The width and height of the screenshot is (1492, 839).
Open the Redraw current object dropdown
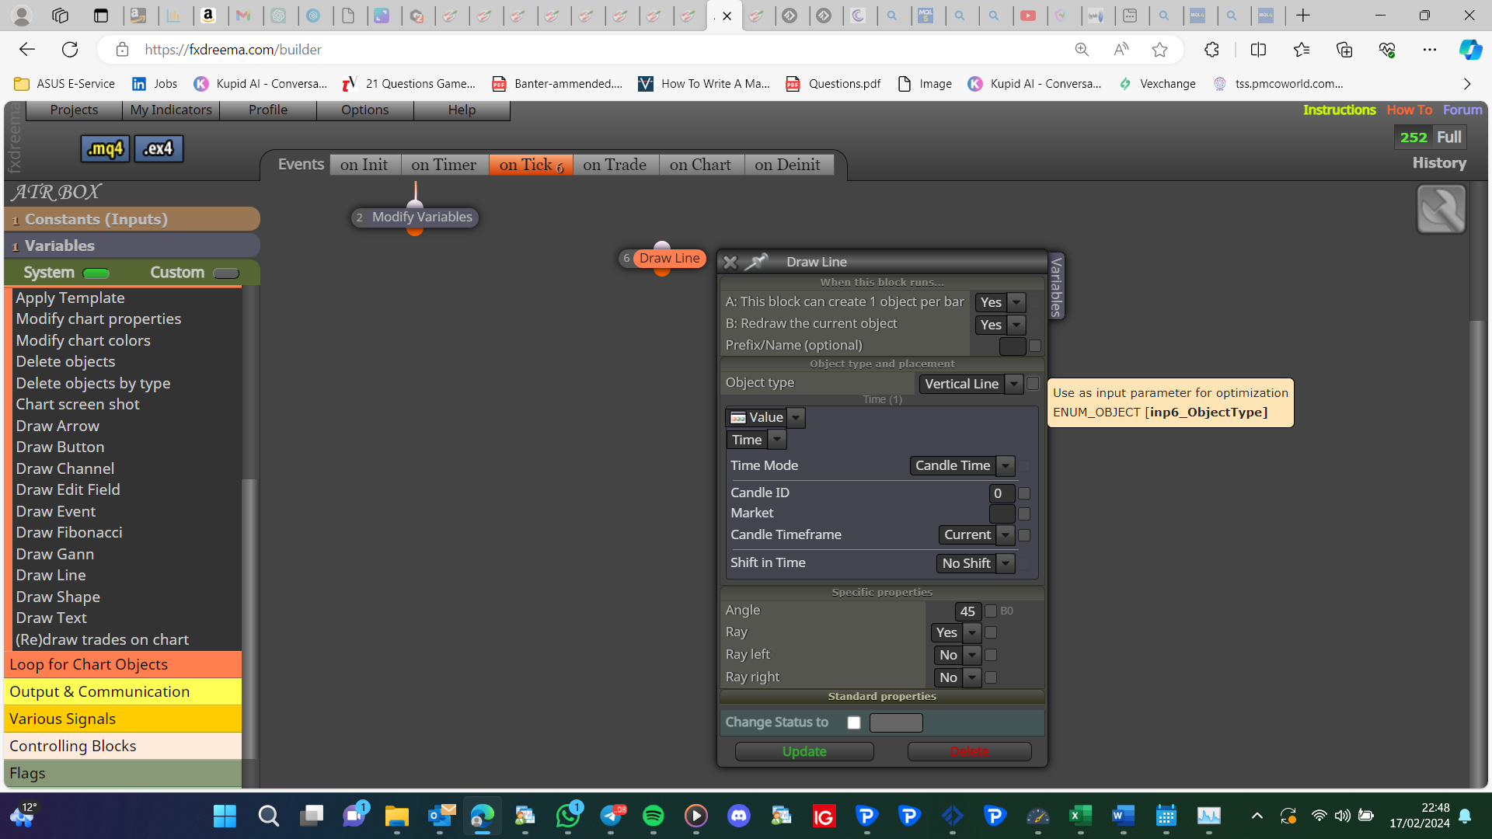pos(1000,325)
